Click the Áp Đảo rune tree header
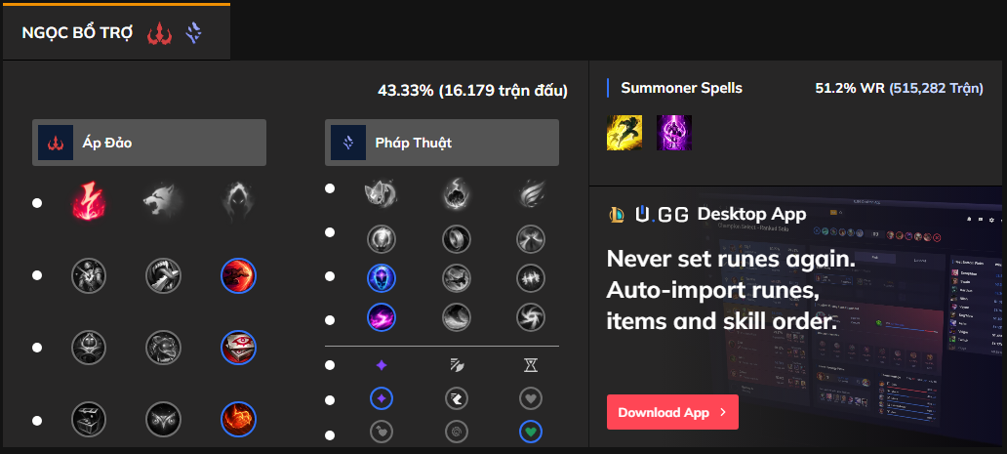Screen dimensions: 1007x454 [x=149, y=143]
